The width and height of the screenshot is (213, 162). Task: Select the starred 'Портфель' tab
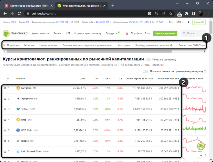click(x=11, y=45)
